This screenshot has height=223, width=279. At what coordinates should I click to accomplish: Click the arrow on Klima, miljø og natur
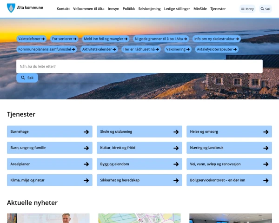(x=86, y=180)
